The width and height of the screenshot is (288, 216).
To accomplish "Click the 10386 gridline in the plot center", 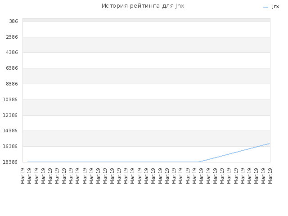I will 146,99.
